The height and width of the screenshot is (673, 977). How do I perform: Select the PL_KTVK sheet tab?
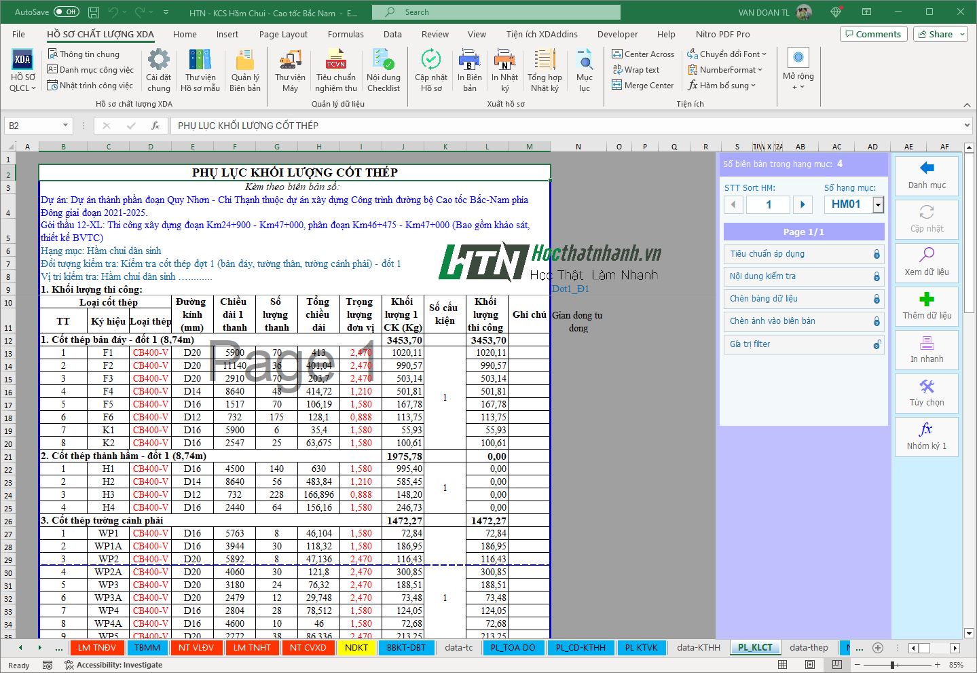[641, 648]
